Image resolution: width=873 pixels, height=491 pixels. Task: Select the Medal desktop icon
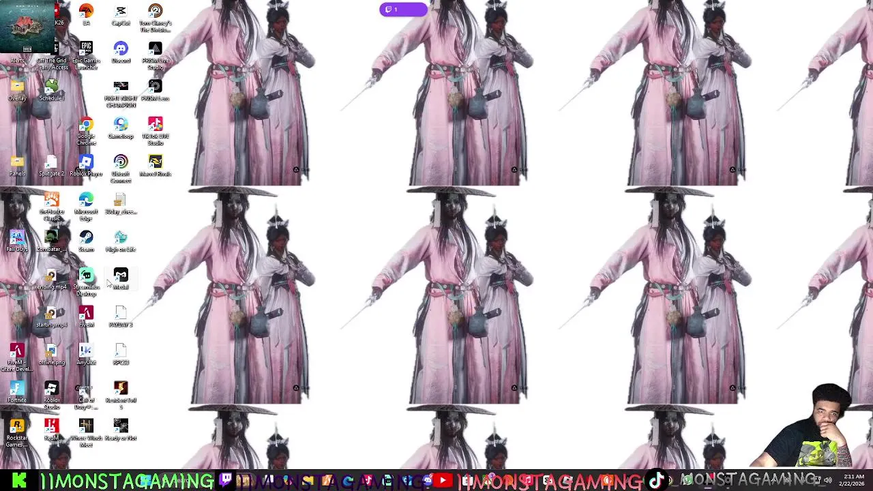[121, 279]
